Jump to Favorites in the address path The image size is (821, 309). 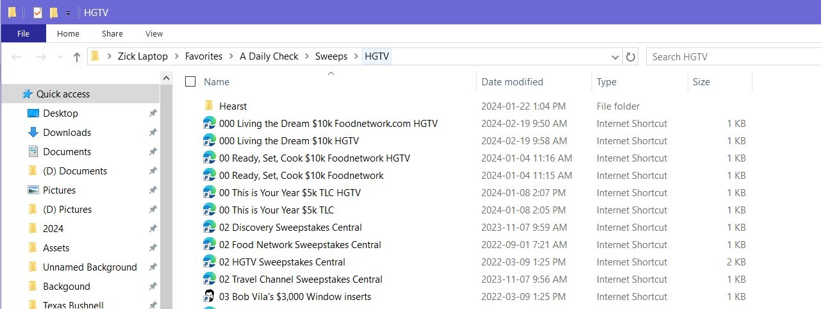coord(204,56)
